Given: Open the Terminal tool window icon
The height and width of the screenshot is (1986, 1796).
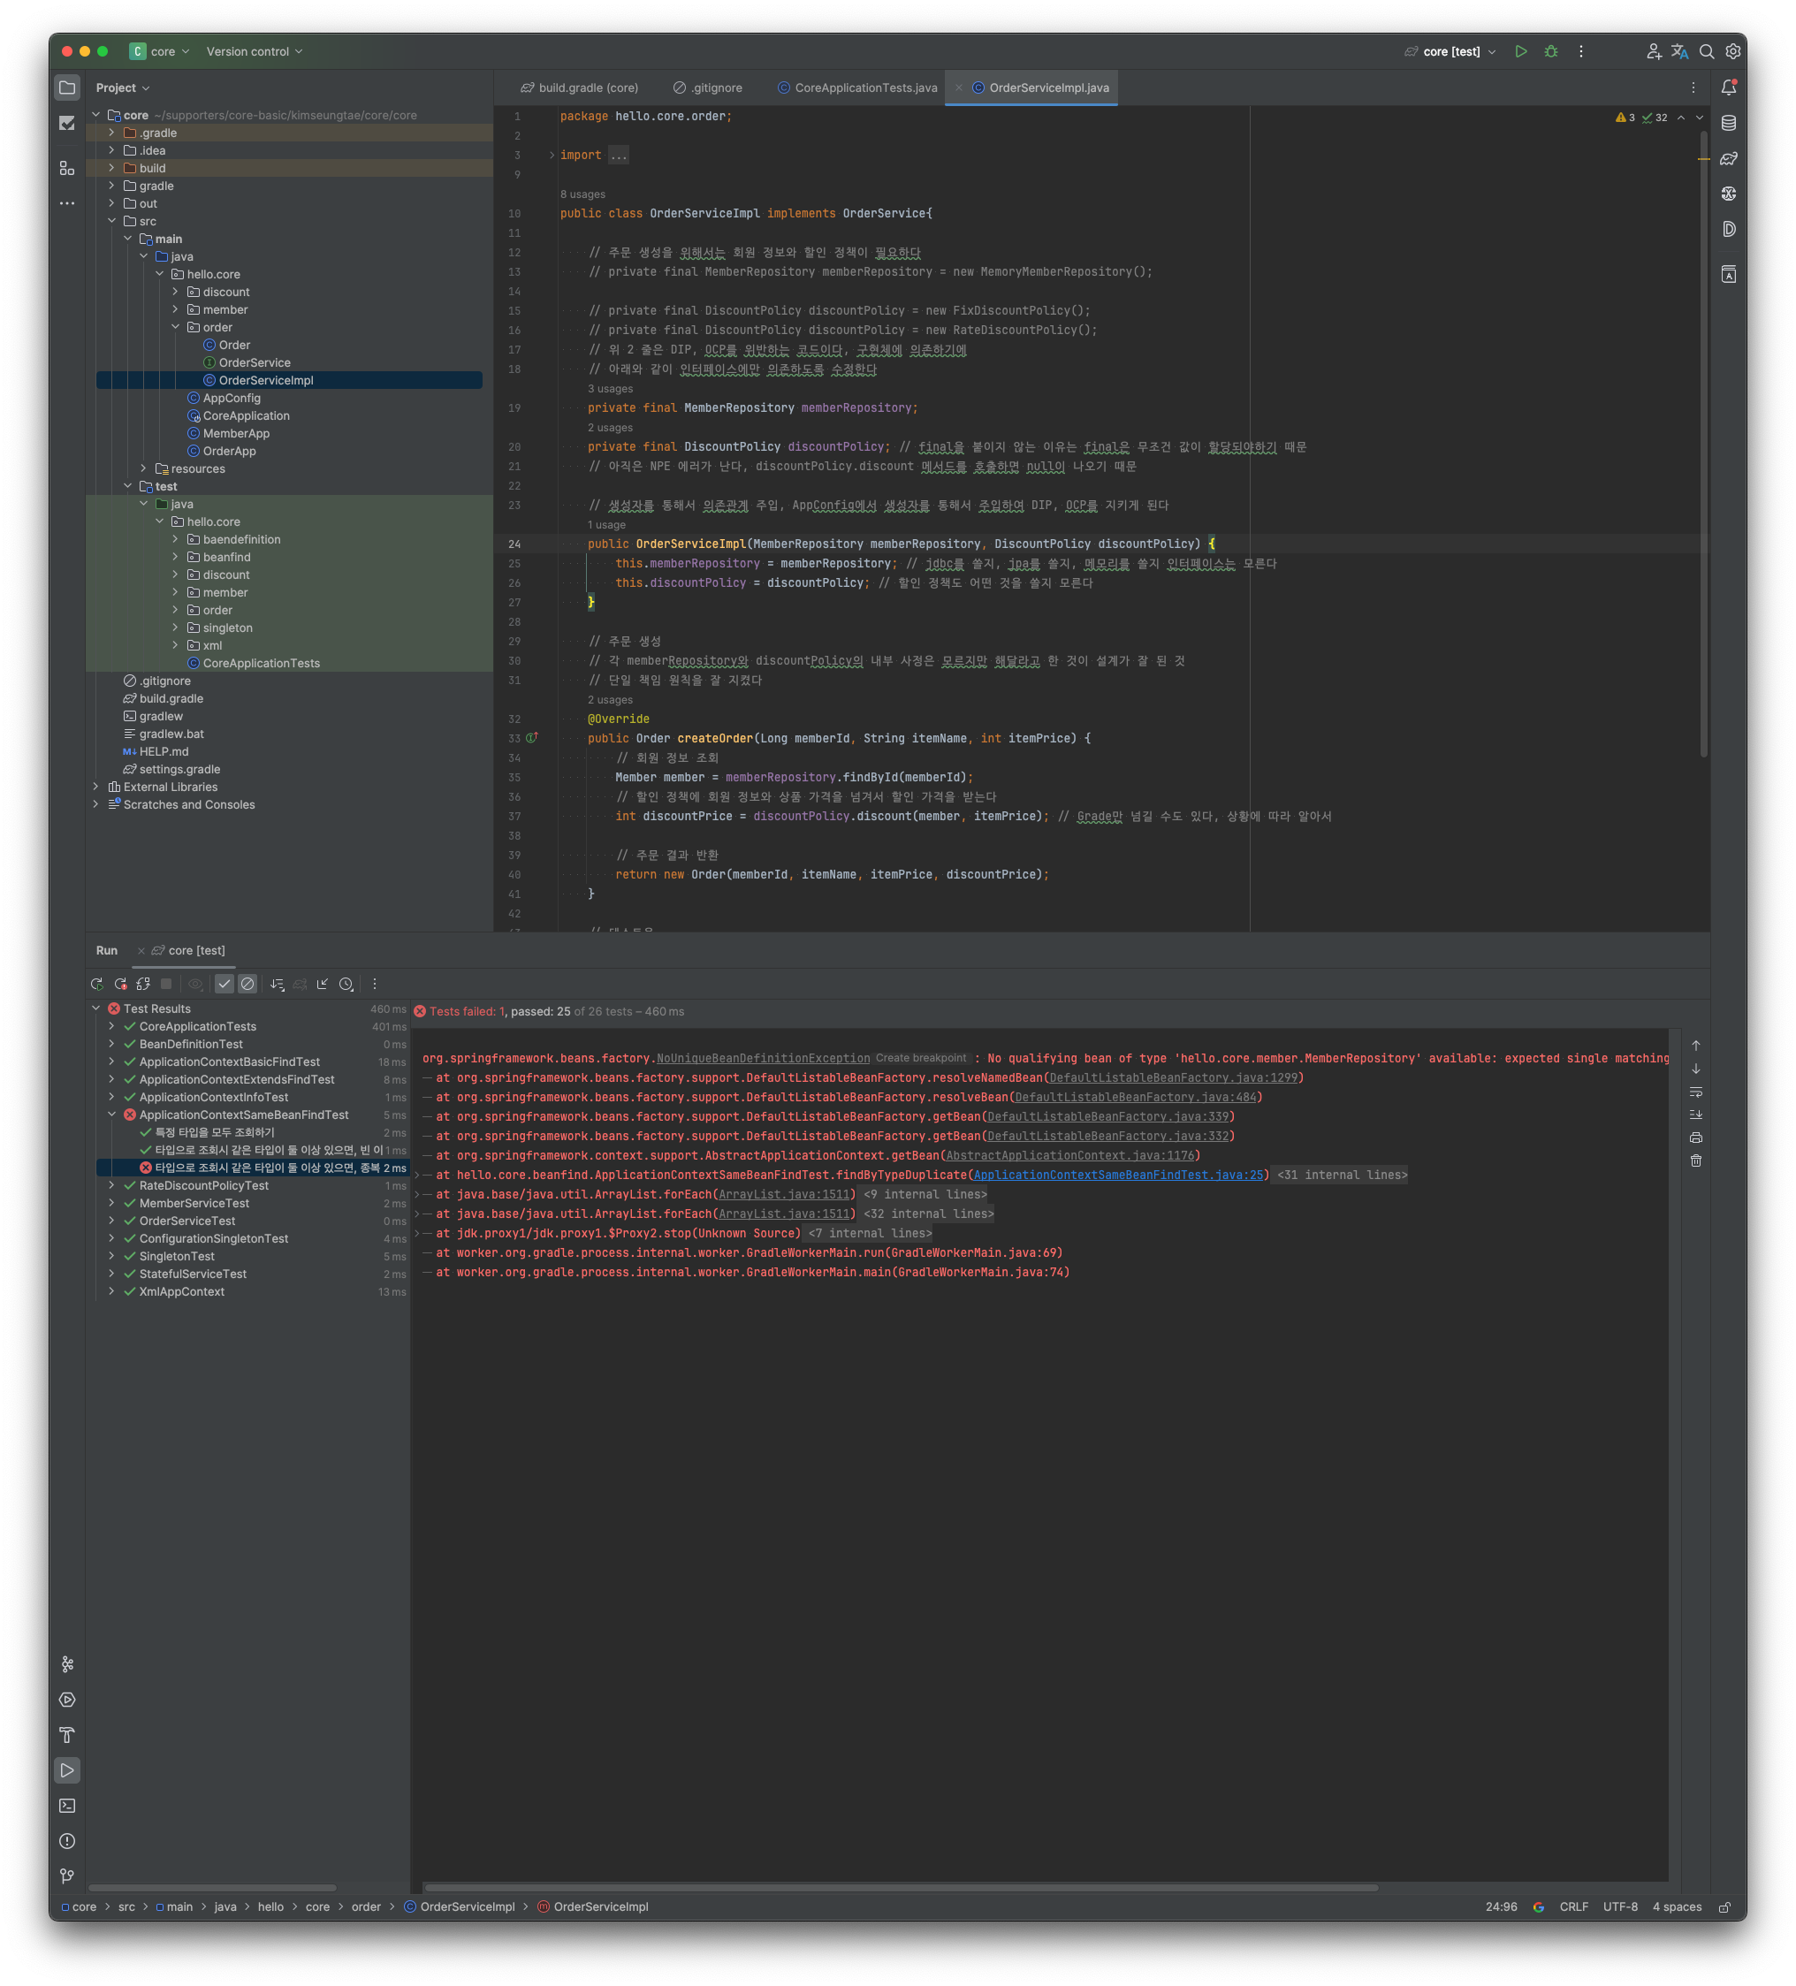Looking at the screenshot, I should coord(67,1806).
